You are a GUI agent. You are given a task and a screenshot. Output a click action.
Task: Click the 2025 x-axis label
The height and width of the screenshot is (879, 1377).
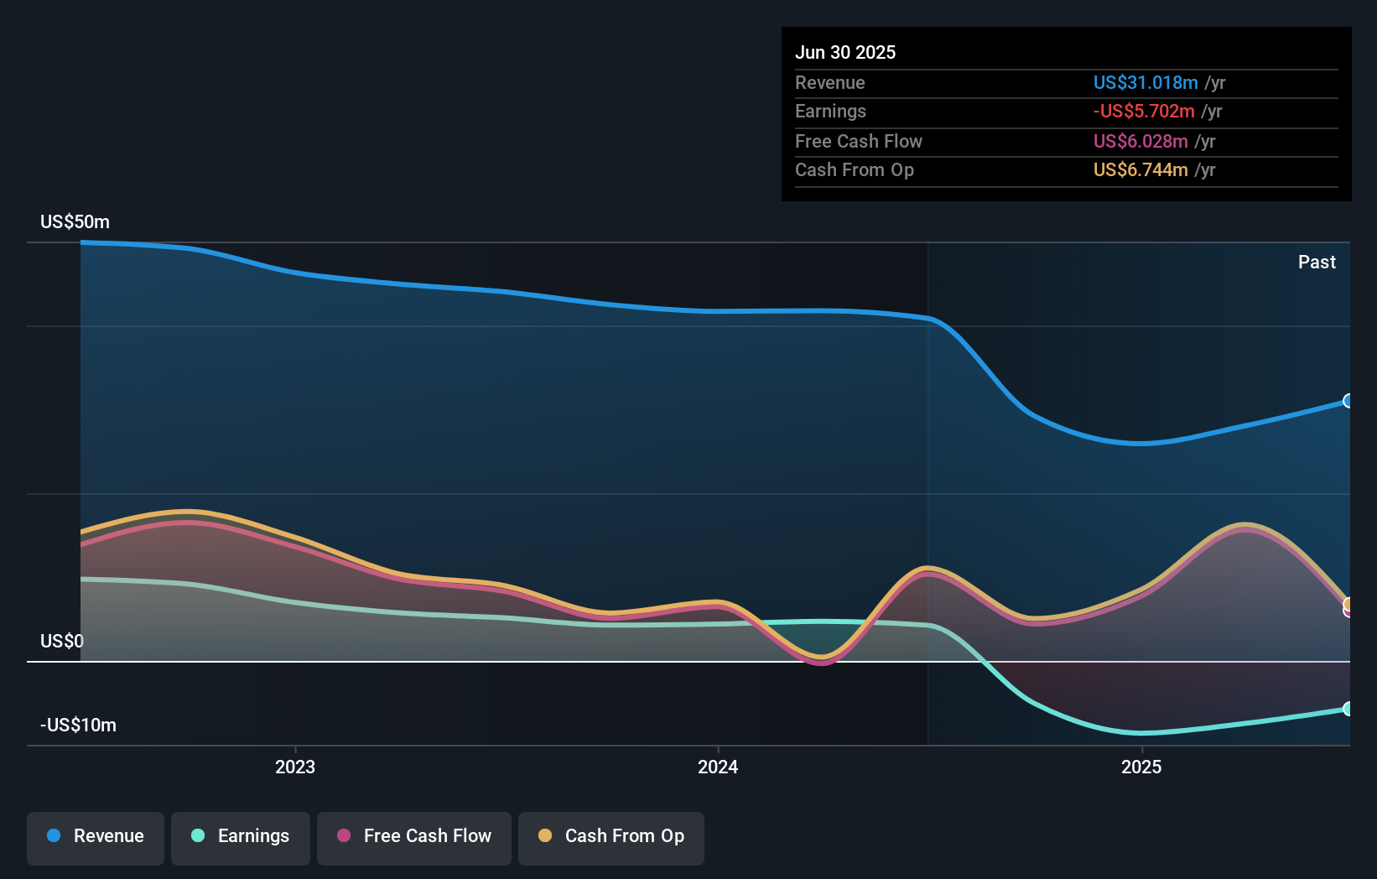pos(1141,767)
